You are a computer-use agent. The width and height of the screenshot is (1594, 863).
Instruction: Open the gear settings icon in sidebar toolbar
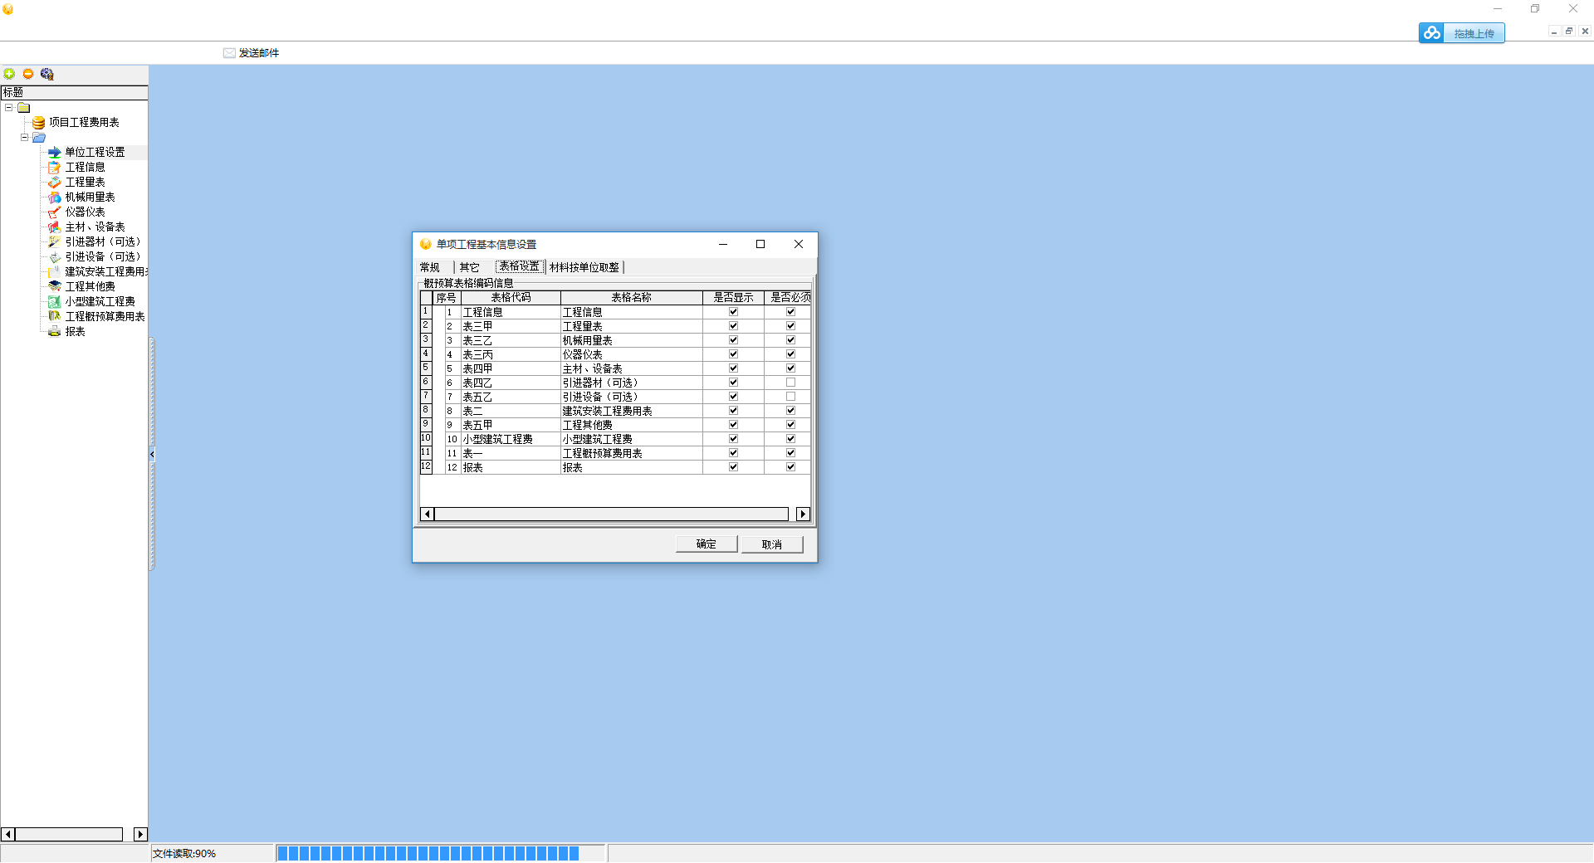[47, 74]
